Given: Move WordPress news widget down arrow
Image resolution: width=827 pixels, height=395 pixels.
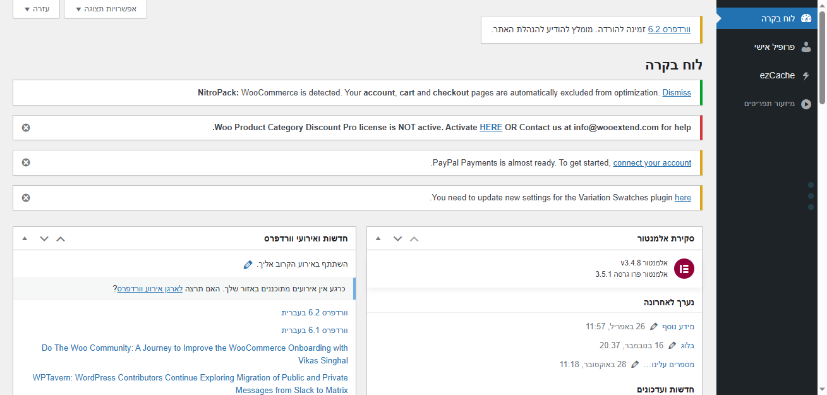Looking at the screenshot, I should coord(44,239).
